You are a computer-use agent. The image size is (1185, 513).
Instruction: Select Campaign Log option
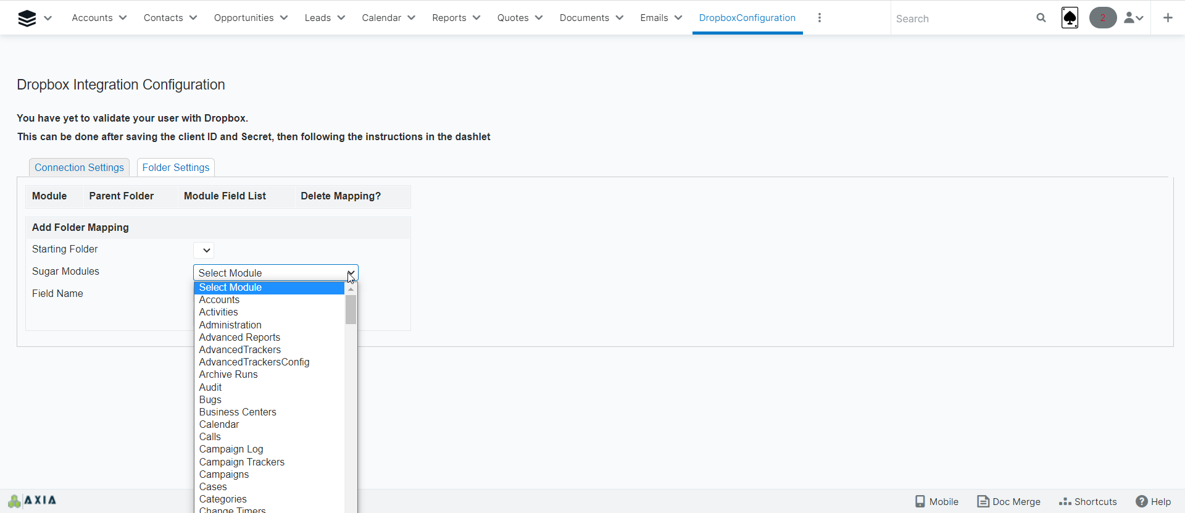click(269, 449)
